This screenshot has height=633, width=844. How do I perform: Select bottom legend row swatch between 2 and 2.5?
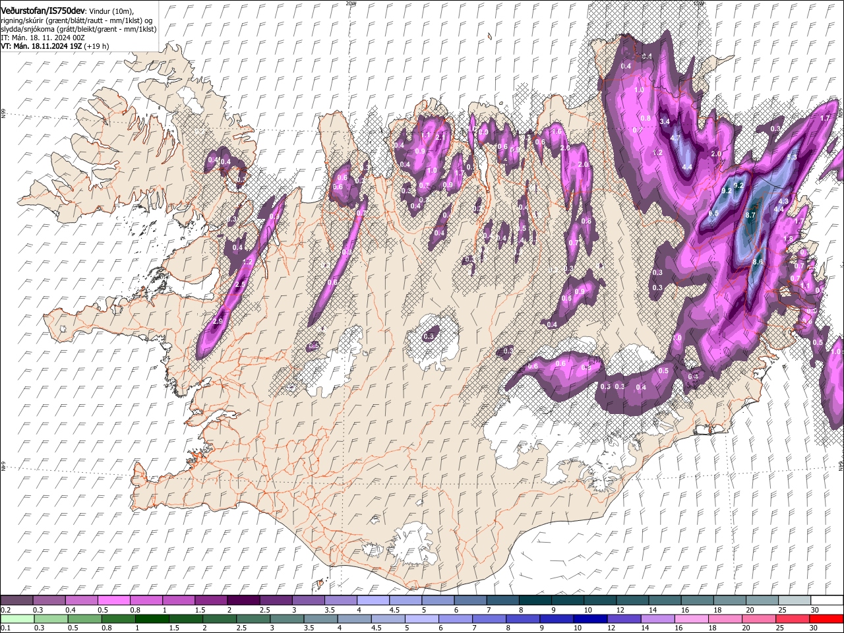(220, 618)
